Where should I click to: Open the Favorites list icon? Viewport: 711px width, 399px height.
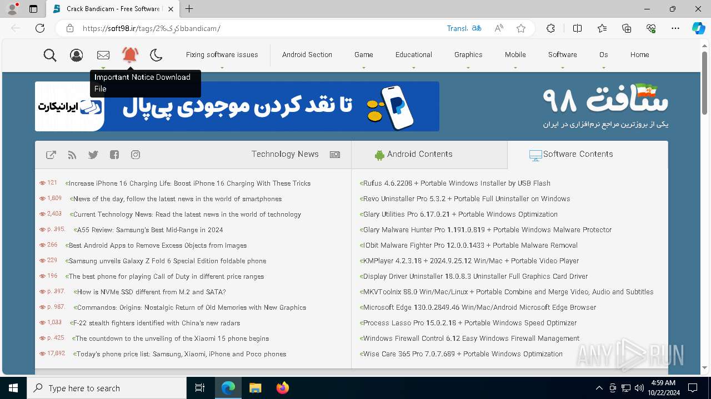pyautogui.click(x=602, y=28)
